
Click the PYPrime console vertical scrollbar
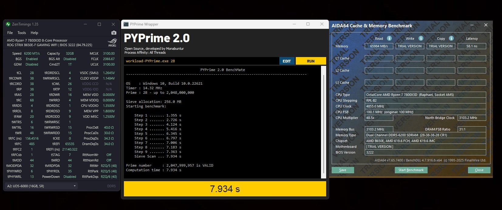pyautogui.click(x=324, y=122)
